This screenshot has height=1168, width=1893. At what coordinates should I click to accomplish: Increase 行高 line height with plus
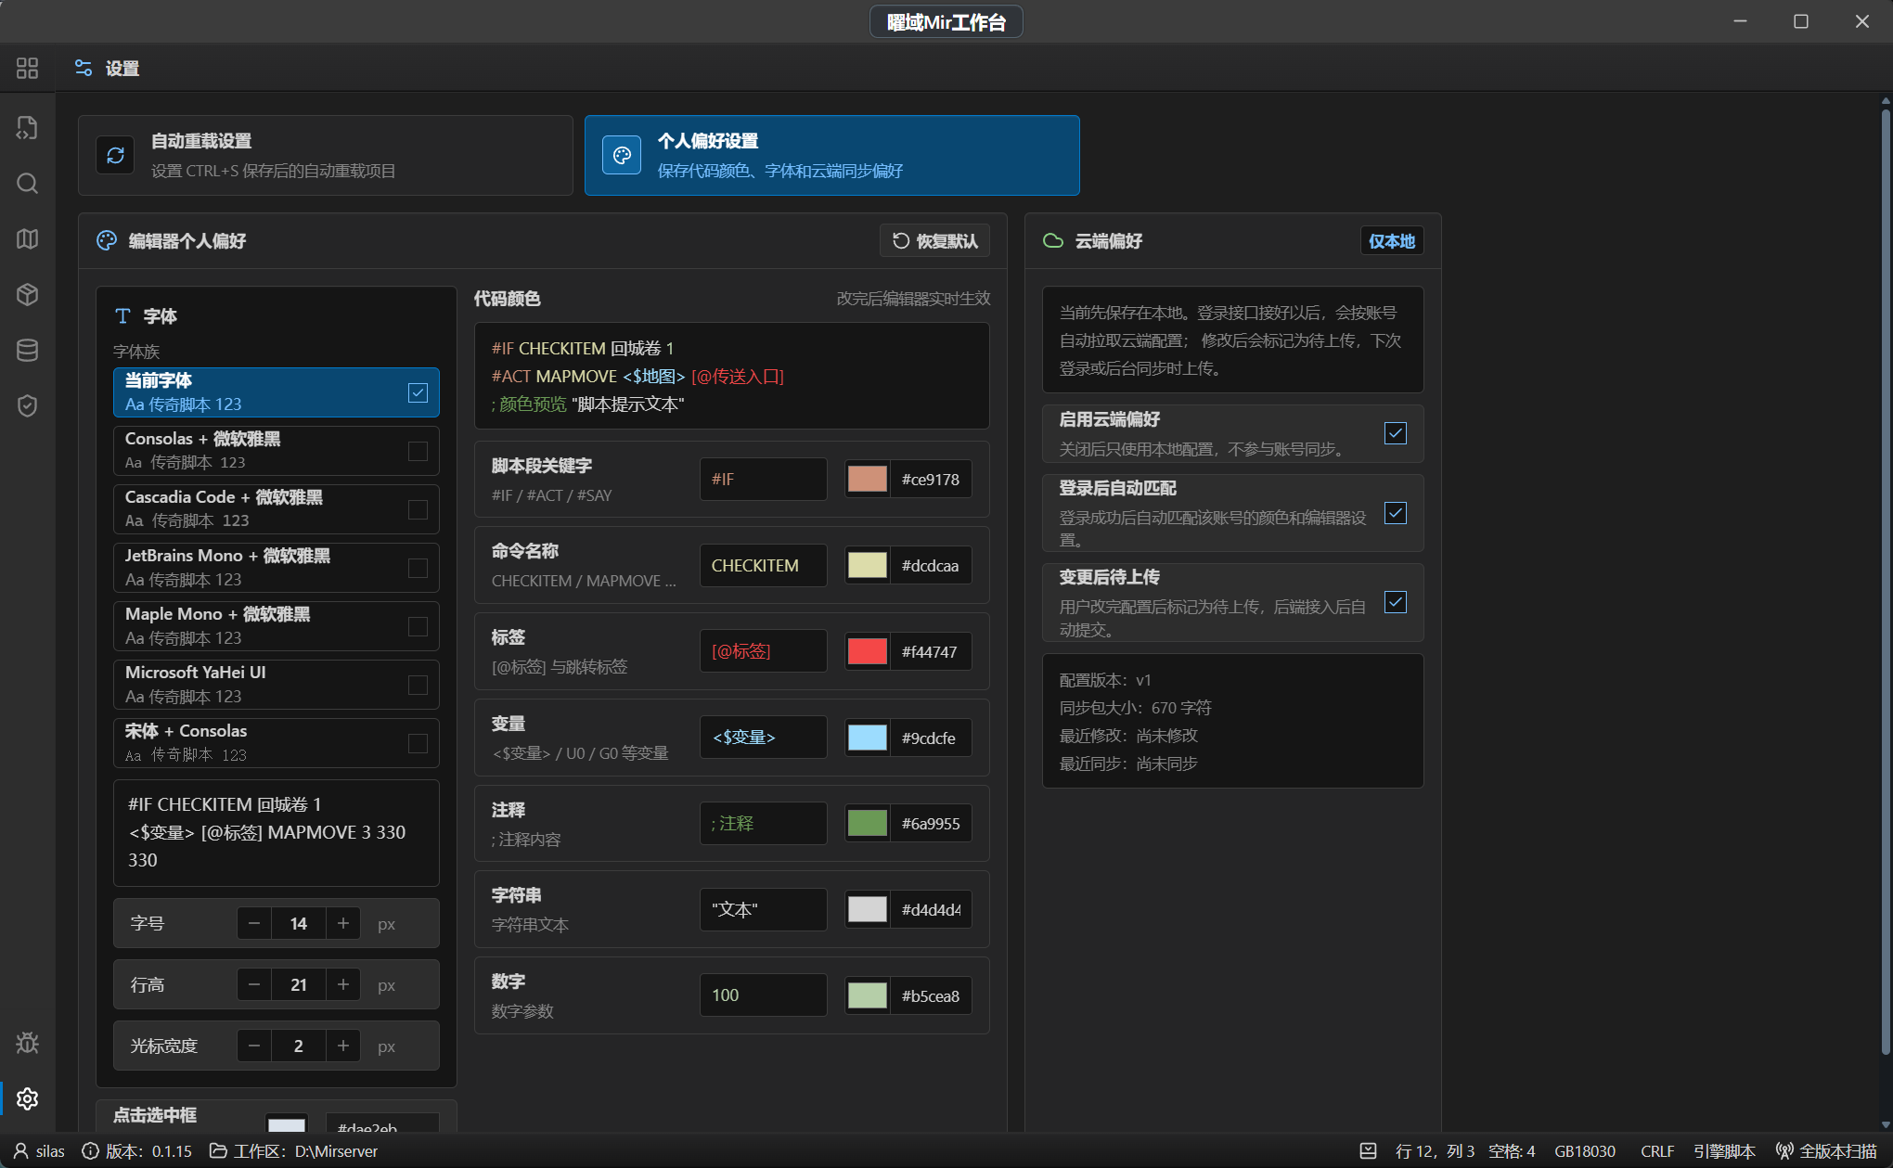343,984
